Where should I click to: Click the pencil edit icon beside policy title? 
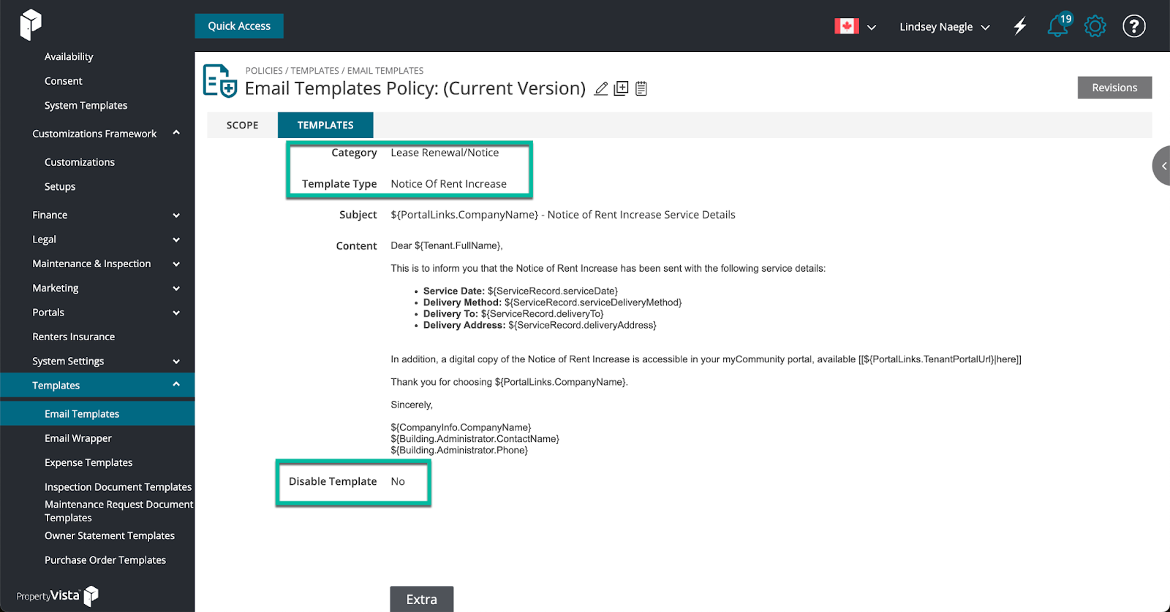601,88
